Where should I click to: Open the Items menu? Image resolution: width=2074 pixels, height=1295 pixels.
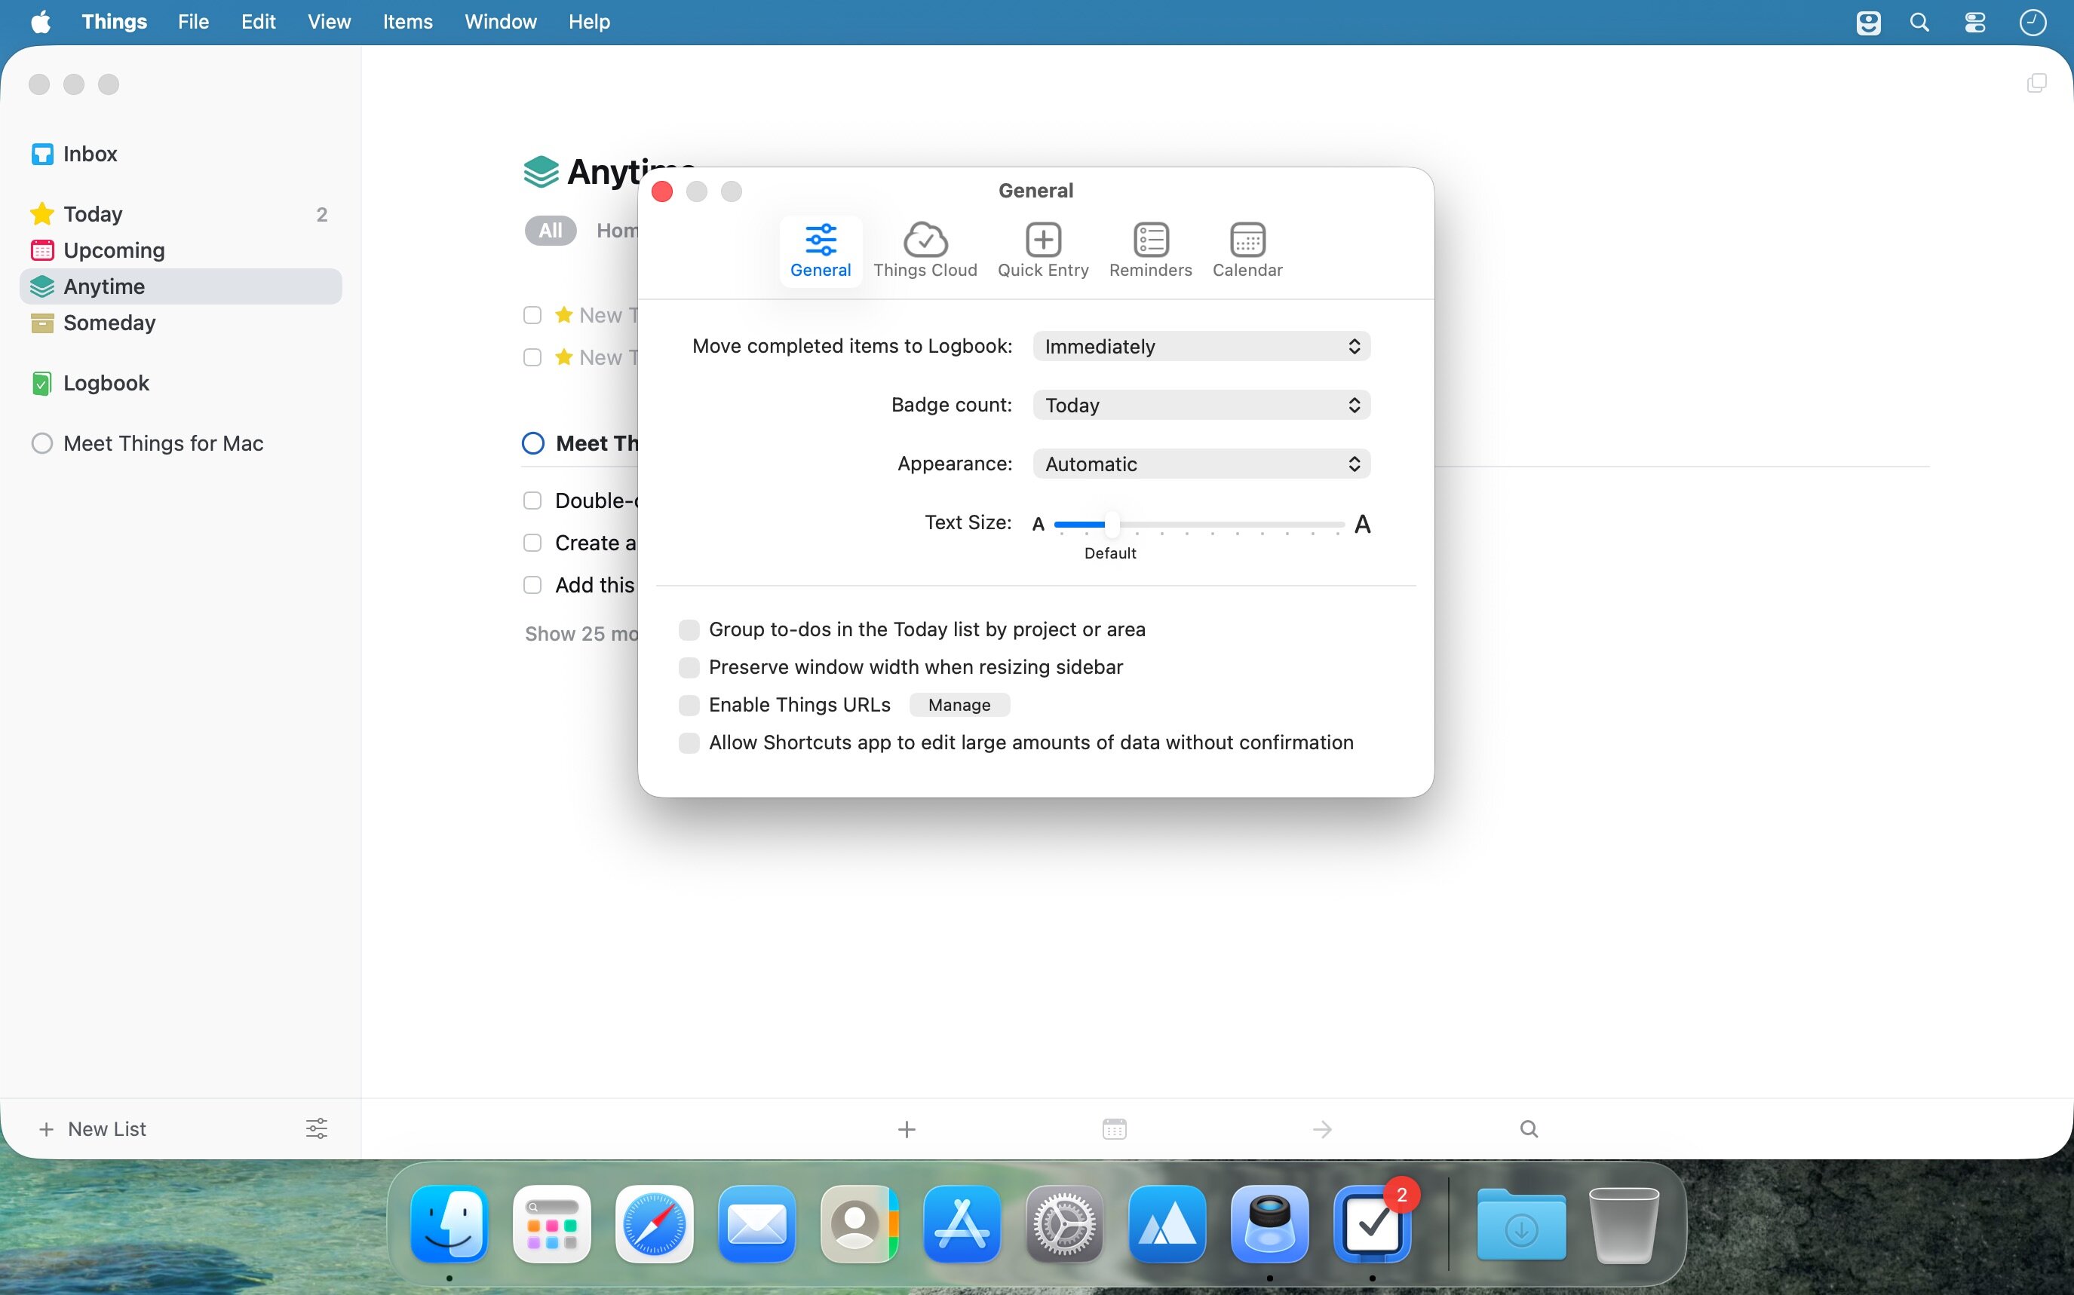pos(407,21)
